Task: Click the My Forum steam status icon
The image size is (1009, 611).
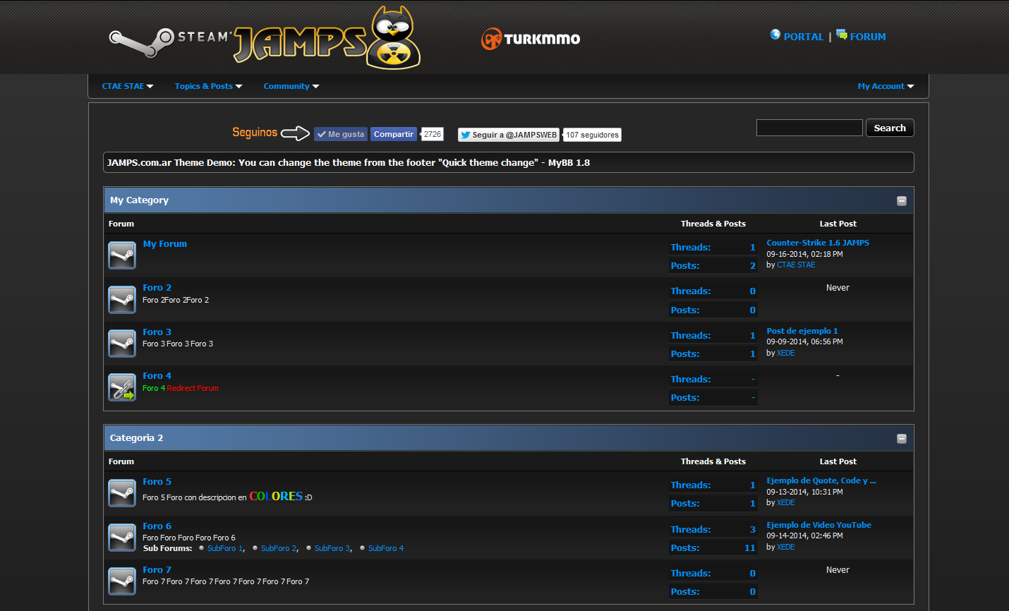Action: tap(122, 255)
